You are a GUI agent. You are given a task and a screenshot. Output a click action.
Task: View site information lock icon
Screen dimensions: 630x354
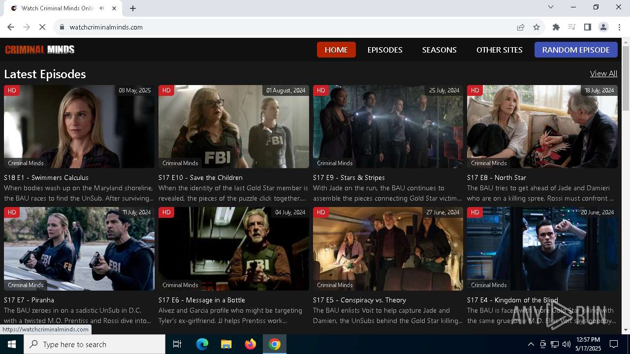[x=62, y=27]
